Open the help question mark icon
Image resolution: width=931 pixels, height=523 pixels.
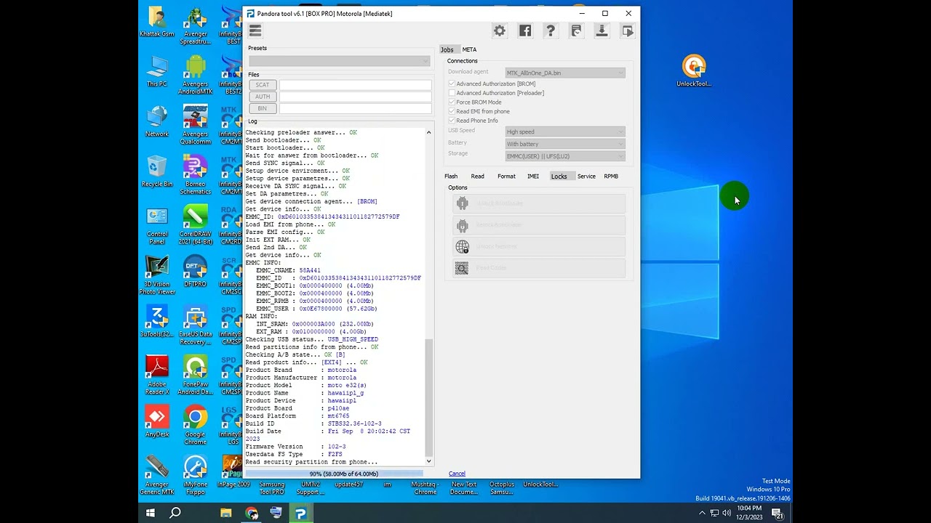pos(551,31)
